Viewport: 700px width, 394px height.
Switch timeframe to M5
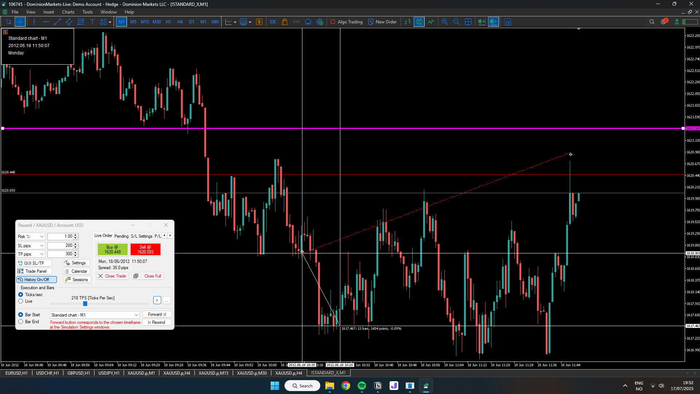point(133,22)
